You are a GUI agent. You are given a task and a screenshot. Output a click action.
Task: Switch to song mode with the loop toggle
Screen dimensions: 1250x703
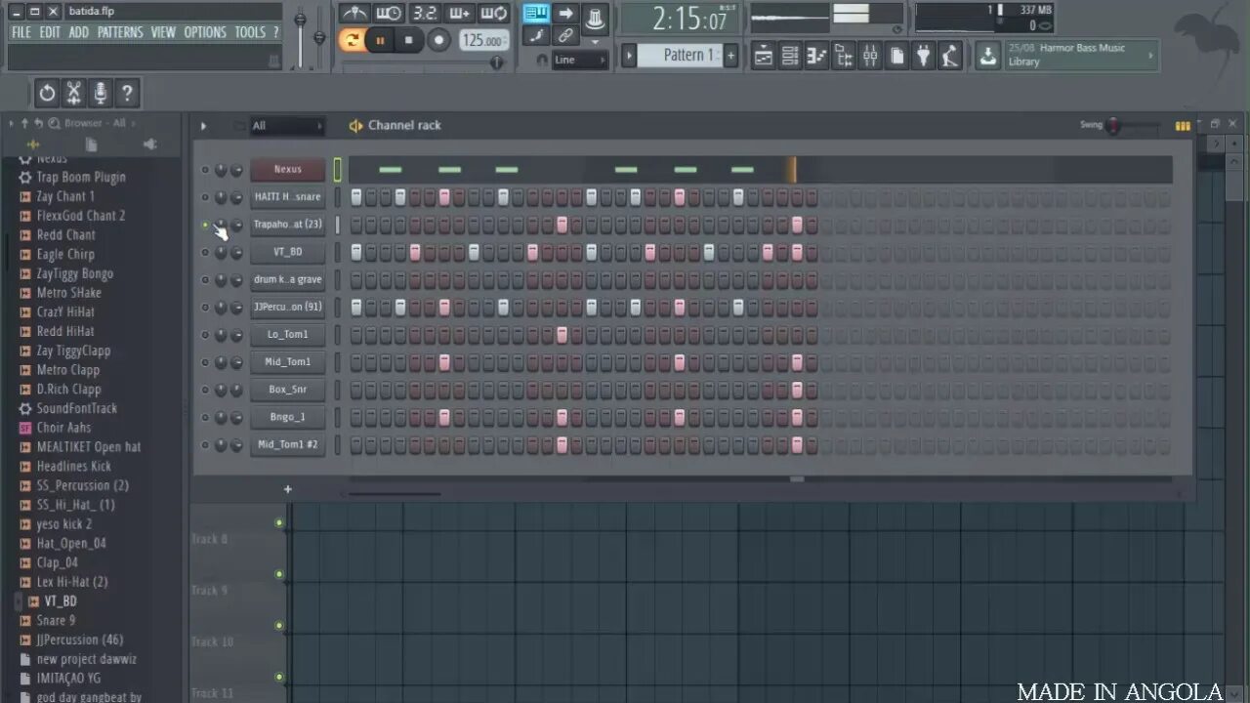(x=352, y=40)
